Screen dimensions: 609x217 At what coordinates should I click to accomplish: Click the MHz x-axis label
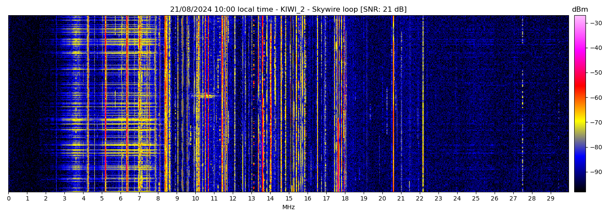click(x=288, y=207)
